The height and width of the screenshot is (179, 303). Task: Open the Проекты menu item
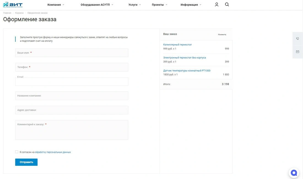pyautogui.click(x=159, y=5)
